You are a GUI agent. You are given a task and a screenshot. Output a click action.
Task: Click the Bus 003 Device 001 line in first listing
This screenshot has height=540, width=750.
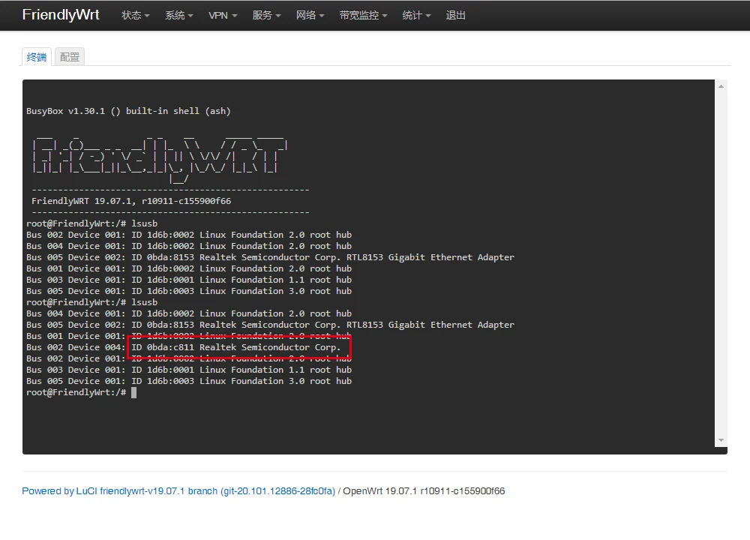tap(189, 280)
